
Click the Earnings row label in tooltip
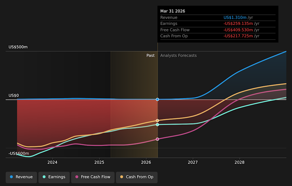pos(169,24)
